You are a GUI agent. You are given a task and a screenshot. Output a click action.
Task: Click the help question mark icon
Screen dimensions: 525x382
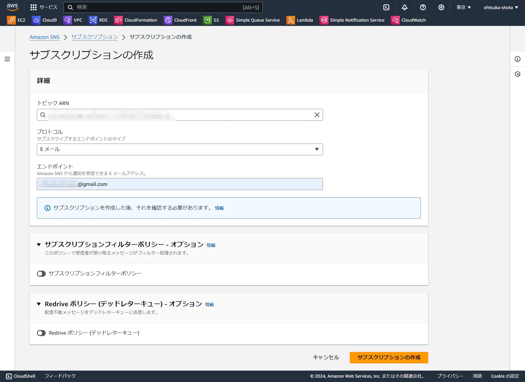[423, 7]
